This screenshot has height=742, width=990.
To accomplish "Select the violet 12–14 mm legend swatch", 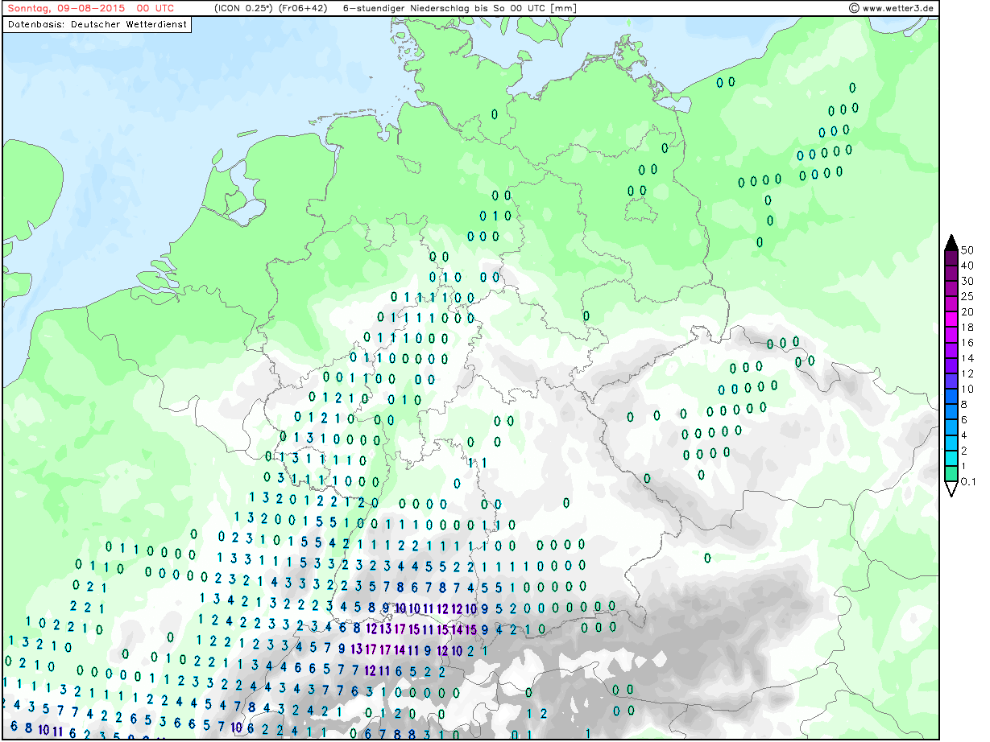I will 951,365.
